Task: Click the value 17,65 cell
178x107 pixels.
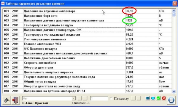Action: tap(142, 81)
